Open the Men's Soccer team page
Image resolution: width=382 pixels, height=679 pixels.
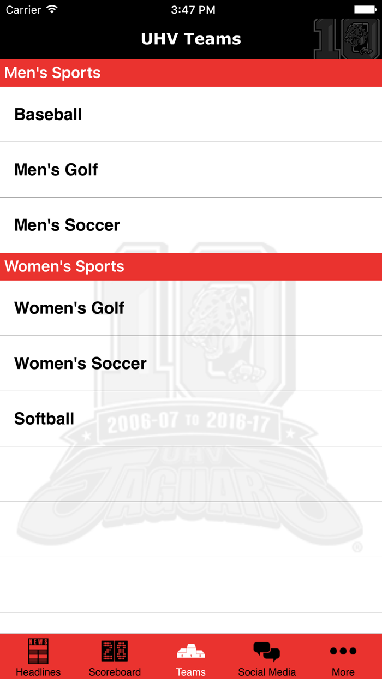click(191, 225)
